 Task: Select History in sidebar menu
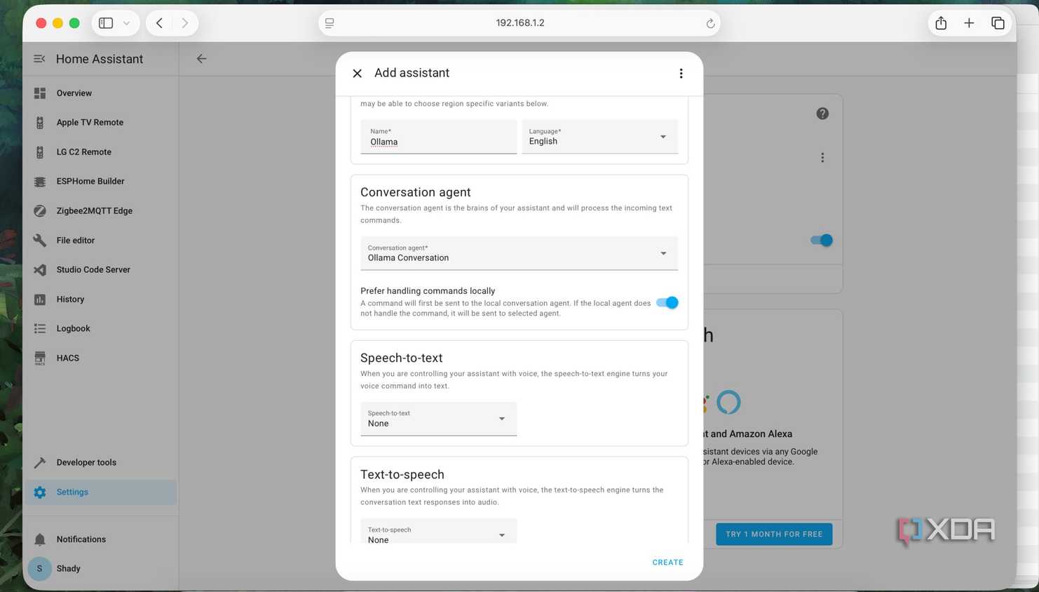[70, 300]
